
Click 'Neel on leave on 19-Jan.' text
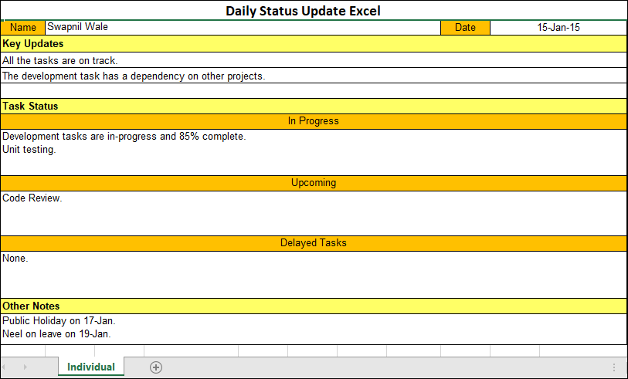click(x=56, y=333)
